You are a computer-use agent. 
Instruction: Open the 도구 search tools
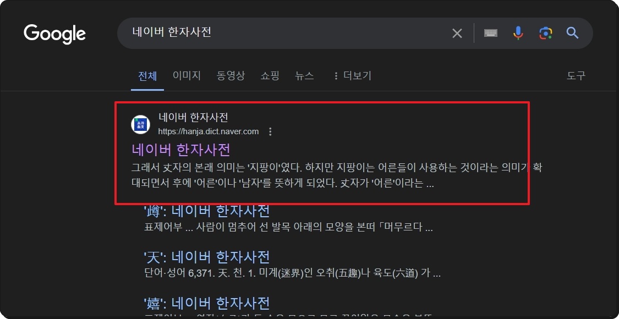click(x=576, y=76)
